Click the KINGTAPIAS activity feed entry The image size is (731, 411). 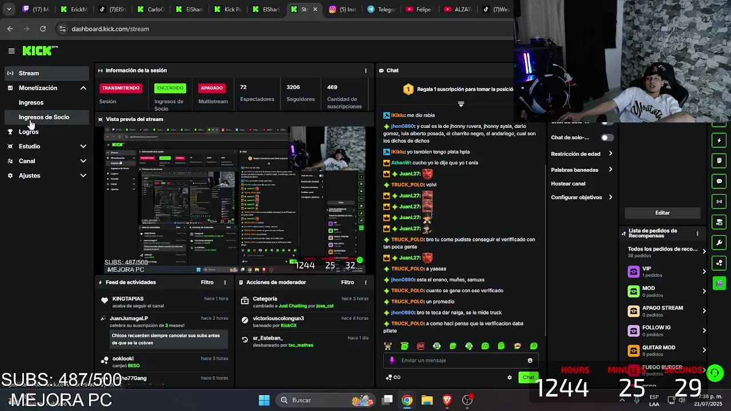tap(164, 303)
